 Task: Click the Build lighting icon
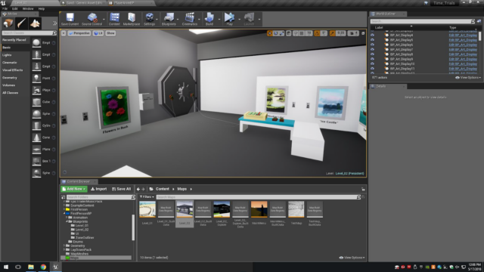coord(209,19)
